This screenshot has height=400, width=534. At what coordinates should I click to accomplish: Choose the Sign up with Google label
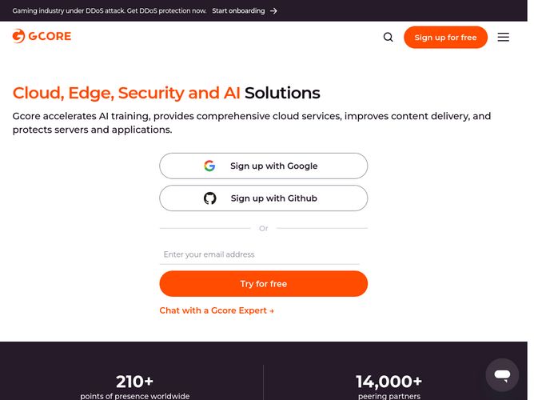click(273, 166)
